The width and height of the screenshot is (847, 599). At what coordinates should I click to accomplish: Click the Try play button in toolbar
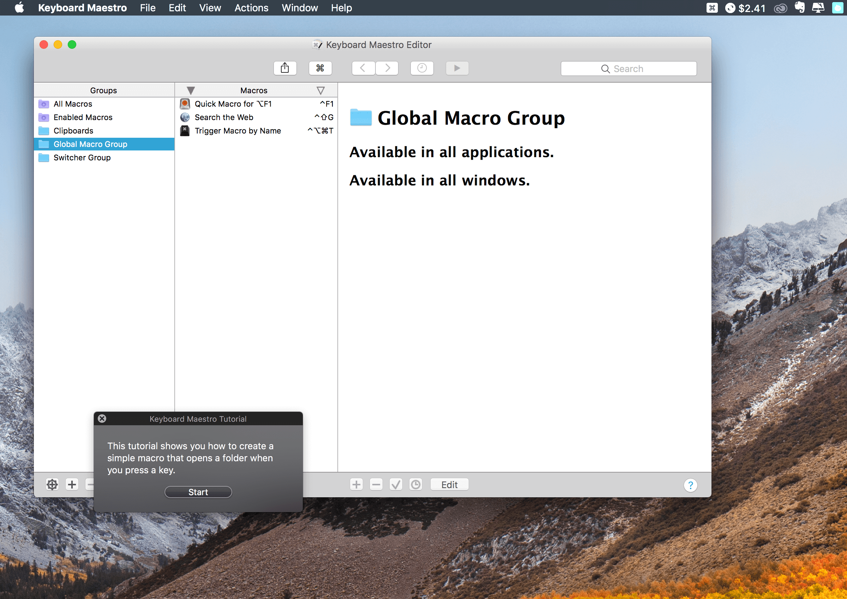[457, 68]
